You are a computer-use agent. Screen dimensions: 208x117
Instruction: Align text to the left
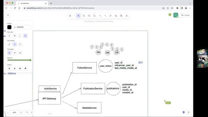[x=9, y=53]
